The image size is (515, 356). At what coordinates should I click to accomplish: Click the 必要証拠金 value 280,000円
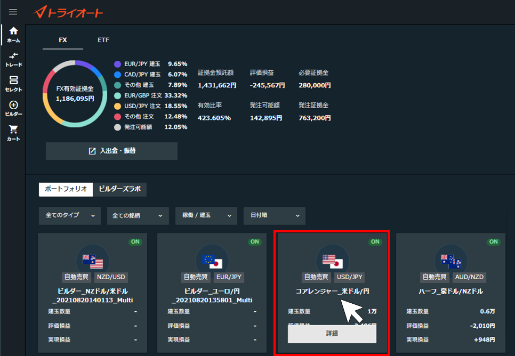(315, 85)
